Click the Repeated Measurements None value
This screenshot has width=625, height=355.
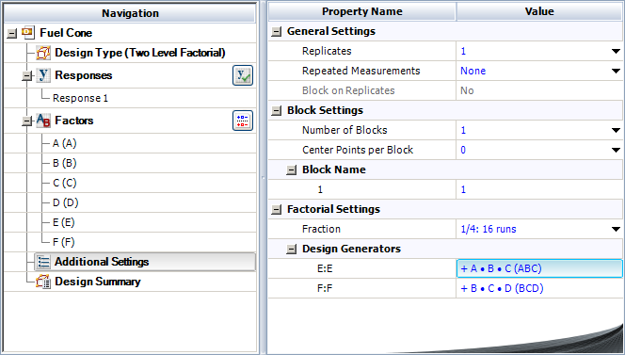(x=473, y=71)
